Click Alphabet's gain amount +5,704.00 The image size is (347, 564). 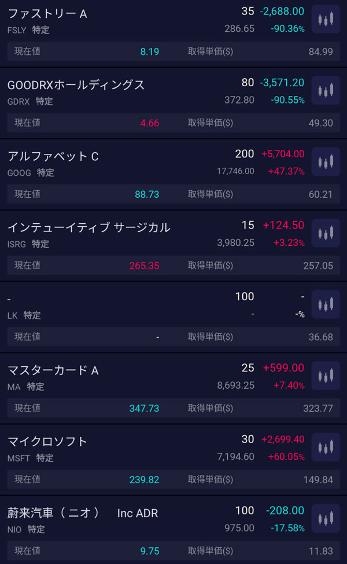[283, 154]
